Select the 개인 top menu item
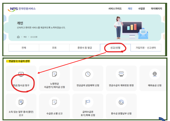The width and height of the screenshot is (170, 121). pyautogui.click(x=130, y=9)
